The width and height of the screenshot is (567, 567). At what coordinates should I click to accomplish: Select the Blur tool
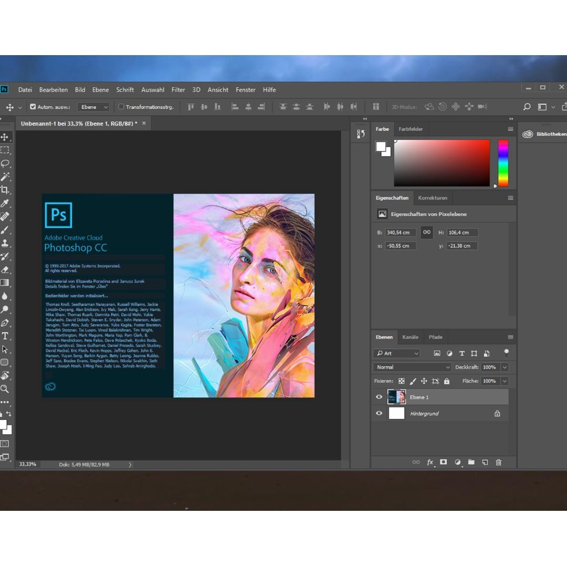point(5,296)
